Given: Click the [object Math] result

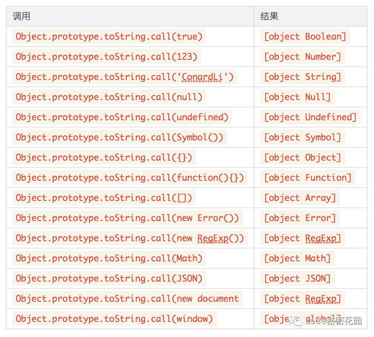Looking at the screenshot, I should (x=298, y=258).
